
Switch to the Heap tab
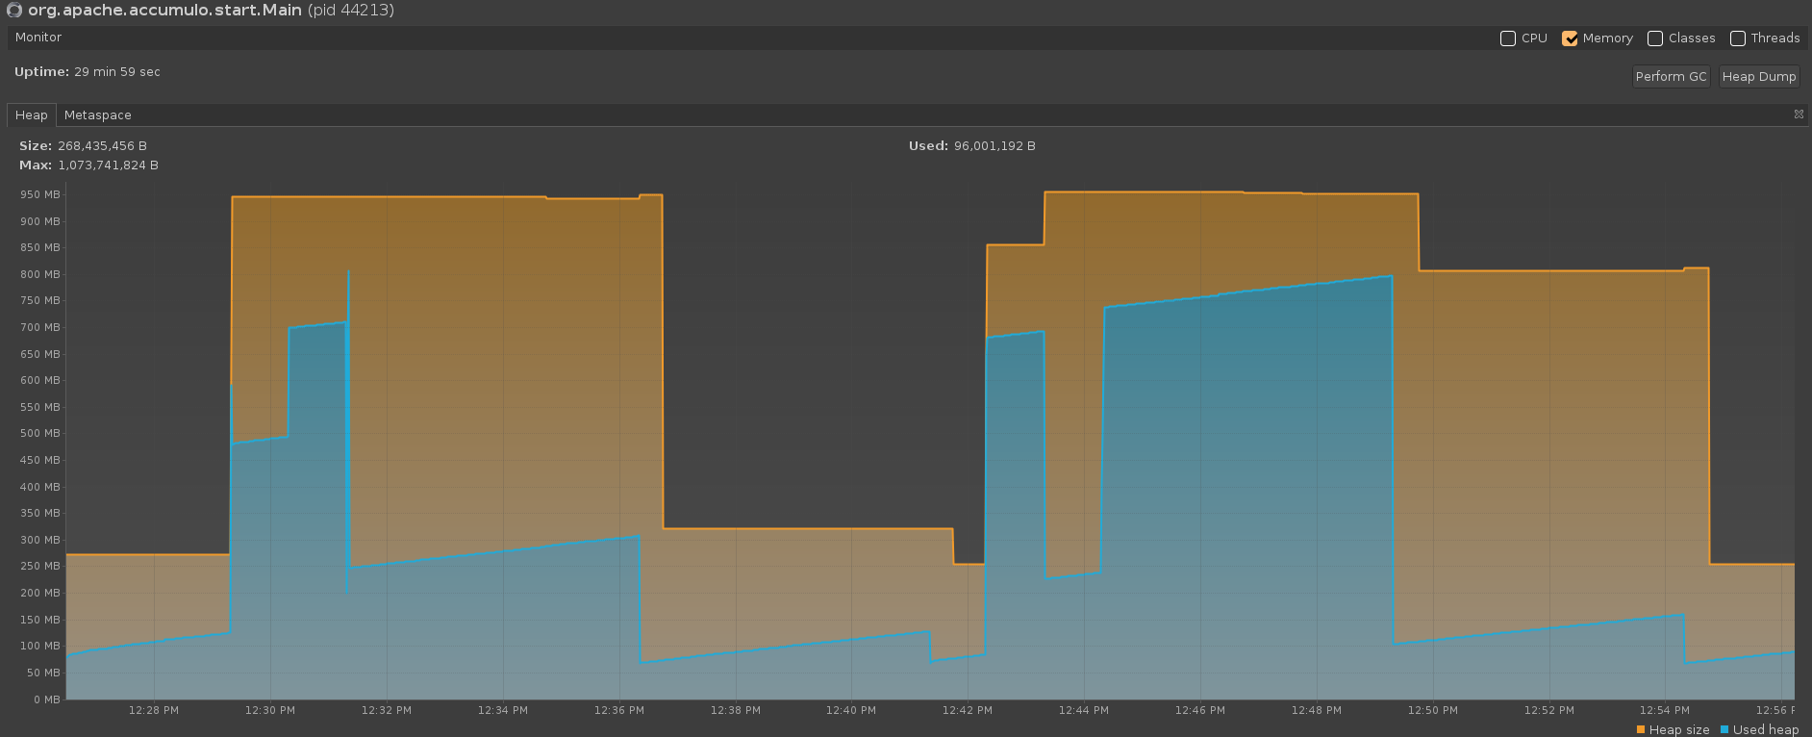[31, 115]
